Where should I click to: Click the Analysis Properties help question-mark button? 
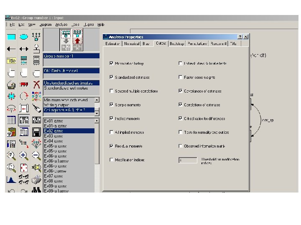coord(240,37)
